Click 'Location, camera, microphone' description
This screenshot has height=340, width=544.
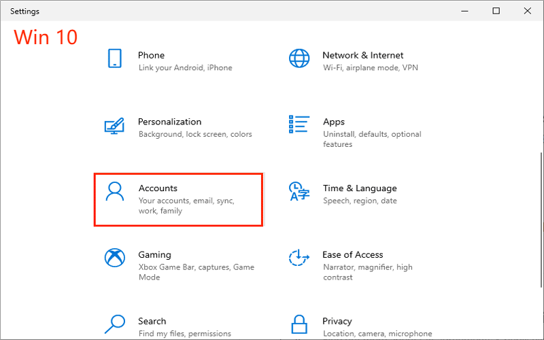tap(377, 334)
